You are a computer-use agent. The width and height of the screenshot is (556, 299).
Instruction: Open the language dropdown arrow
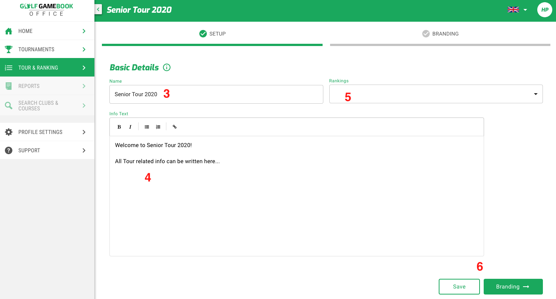525,10
